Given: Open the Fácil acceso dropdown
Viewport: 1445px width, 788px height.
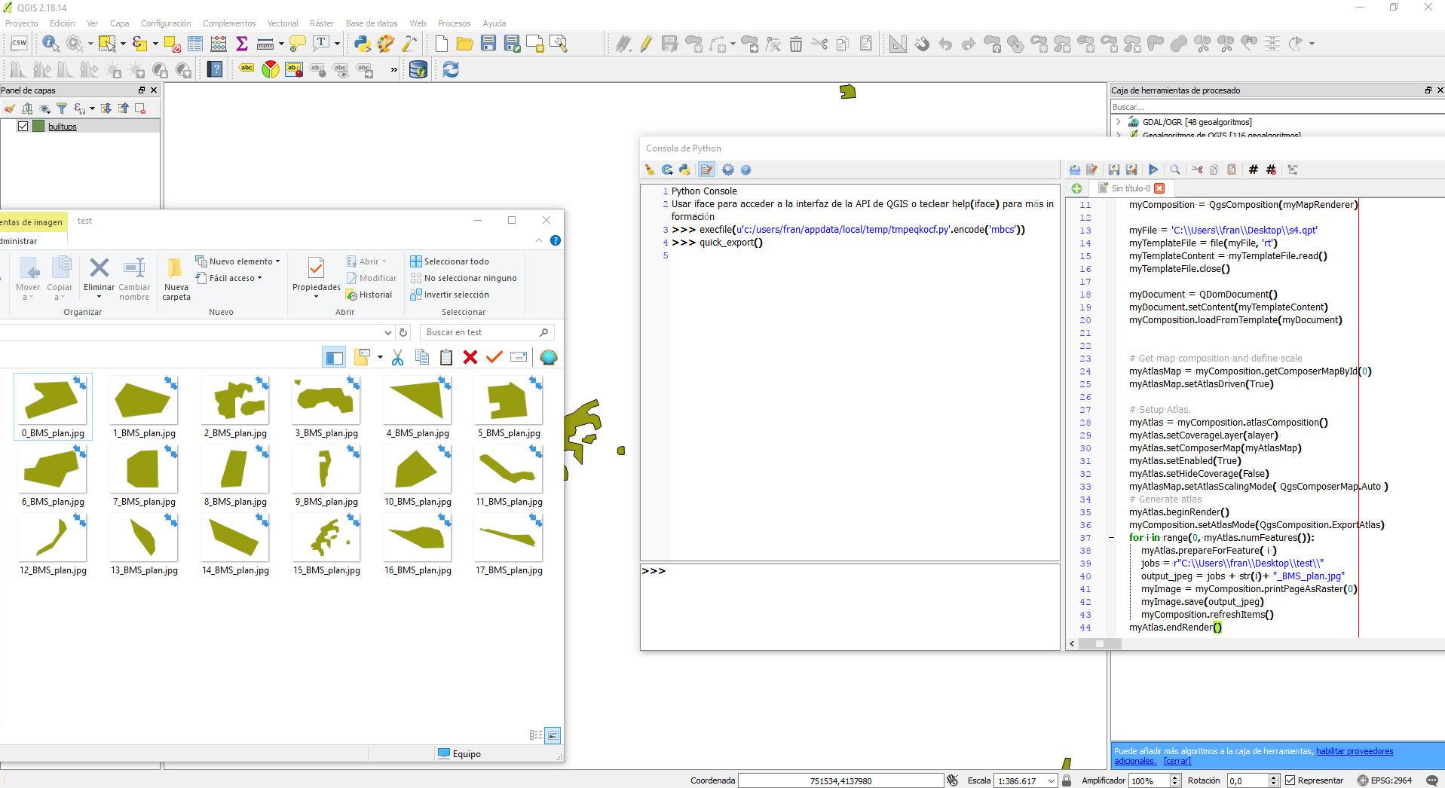Looking at the screenshot, I should coord(228,278).
